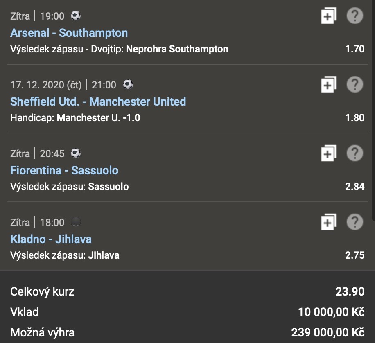Image resolution: width=375 pixels, height=343 pixels.
Task: Open Fiorentina - Sassuolo match link
Action: tap(64, 170)
